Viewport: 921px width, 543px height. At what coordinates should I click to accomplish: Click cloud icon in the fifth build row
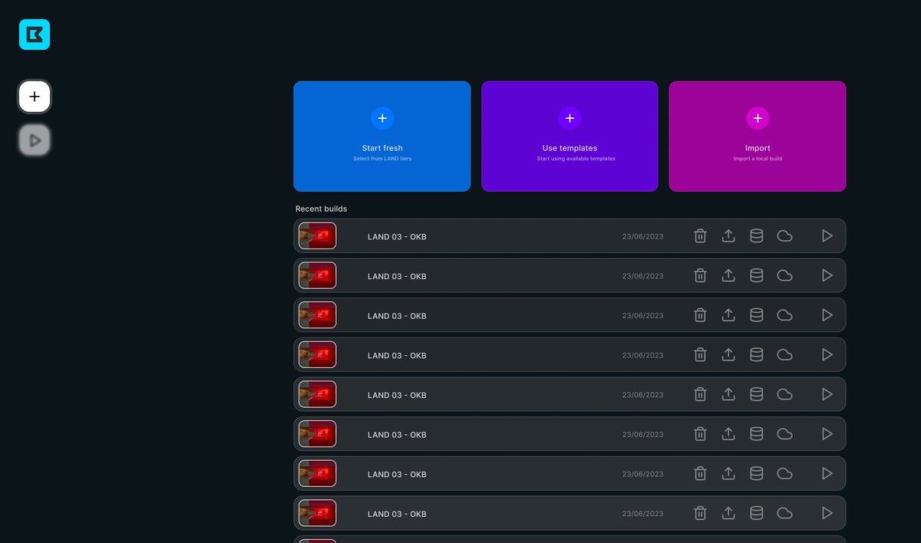point(784,394)
